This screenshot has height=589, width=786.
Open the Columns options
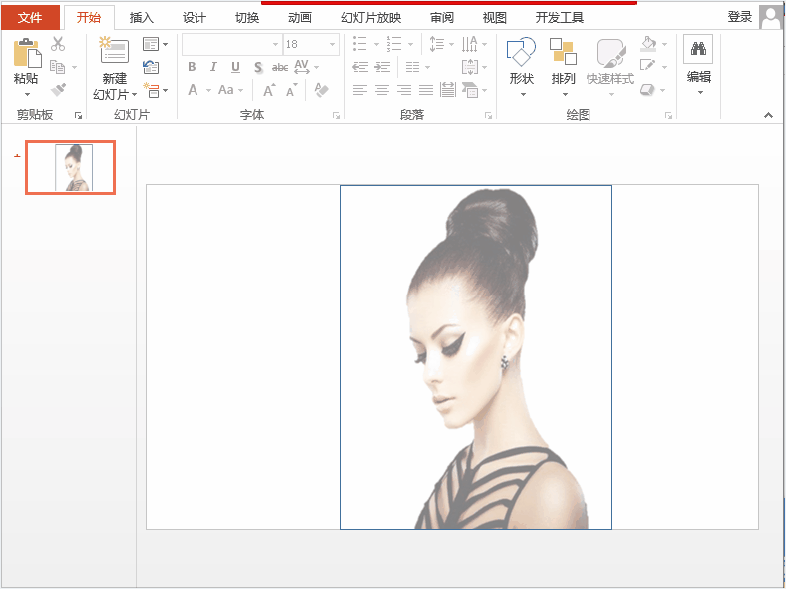413,67
